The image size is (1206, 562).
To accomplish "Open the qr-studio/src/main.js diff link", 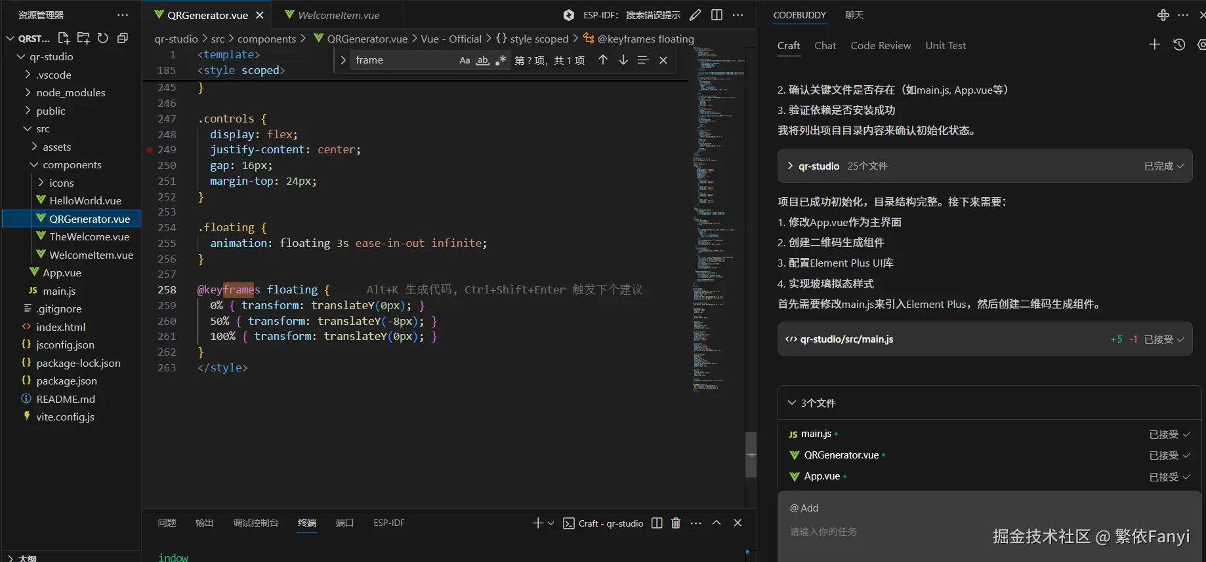I will click(x=846, y=339).
